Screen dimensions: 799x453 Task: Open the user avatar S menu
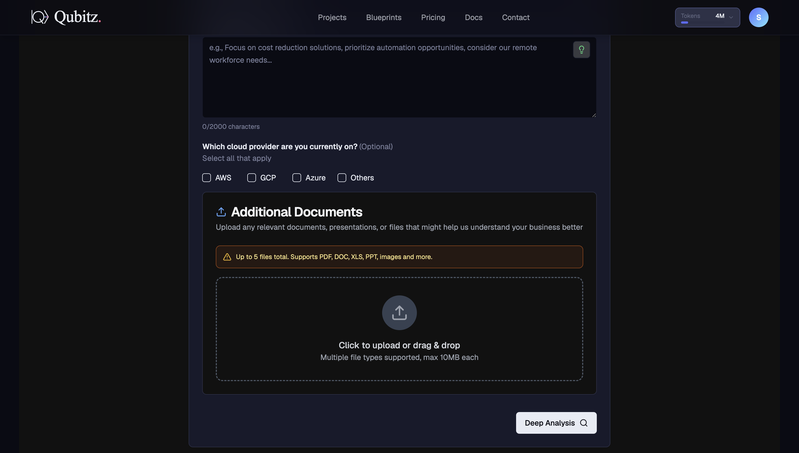(x=759, y=17)
